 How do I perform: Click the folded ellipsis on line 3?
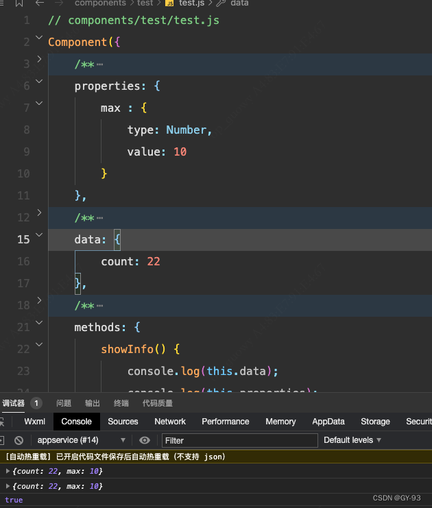tap(100, 64)
